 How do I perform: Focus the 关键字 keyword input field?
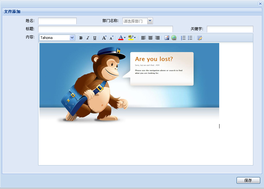point(230,29)
